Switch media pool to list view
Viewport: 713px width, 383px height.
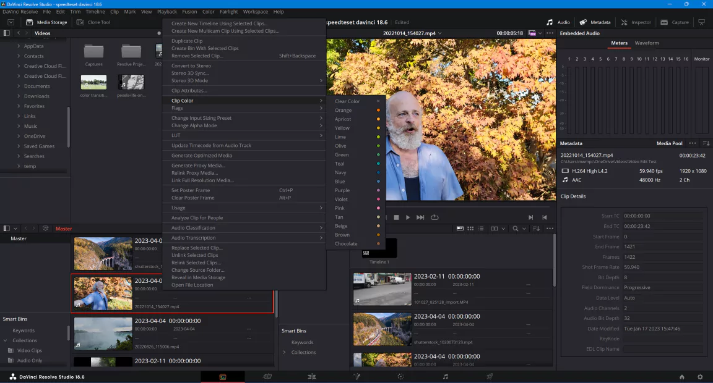pos(481,228)
